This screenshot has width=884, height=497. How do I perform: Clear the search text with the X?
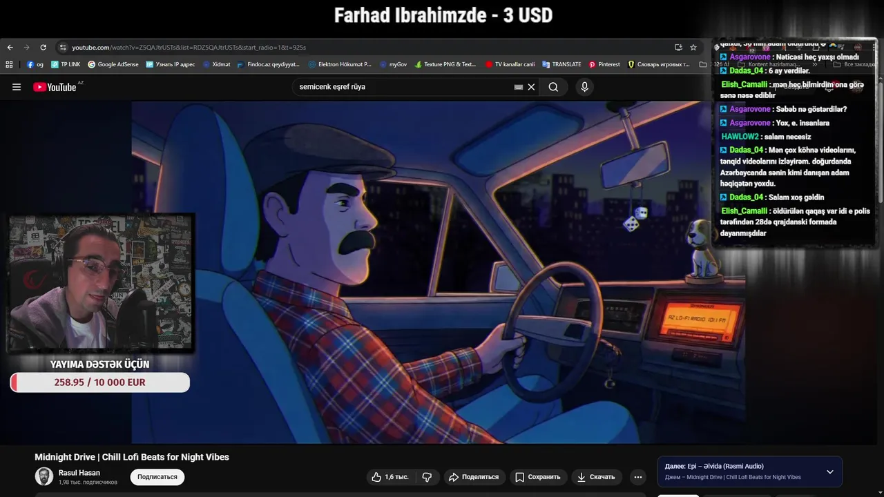(x=531, y=87)
